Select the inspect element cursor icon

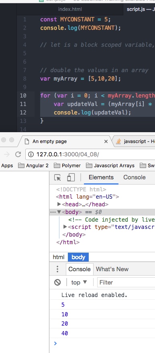pos(58,178)
